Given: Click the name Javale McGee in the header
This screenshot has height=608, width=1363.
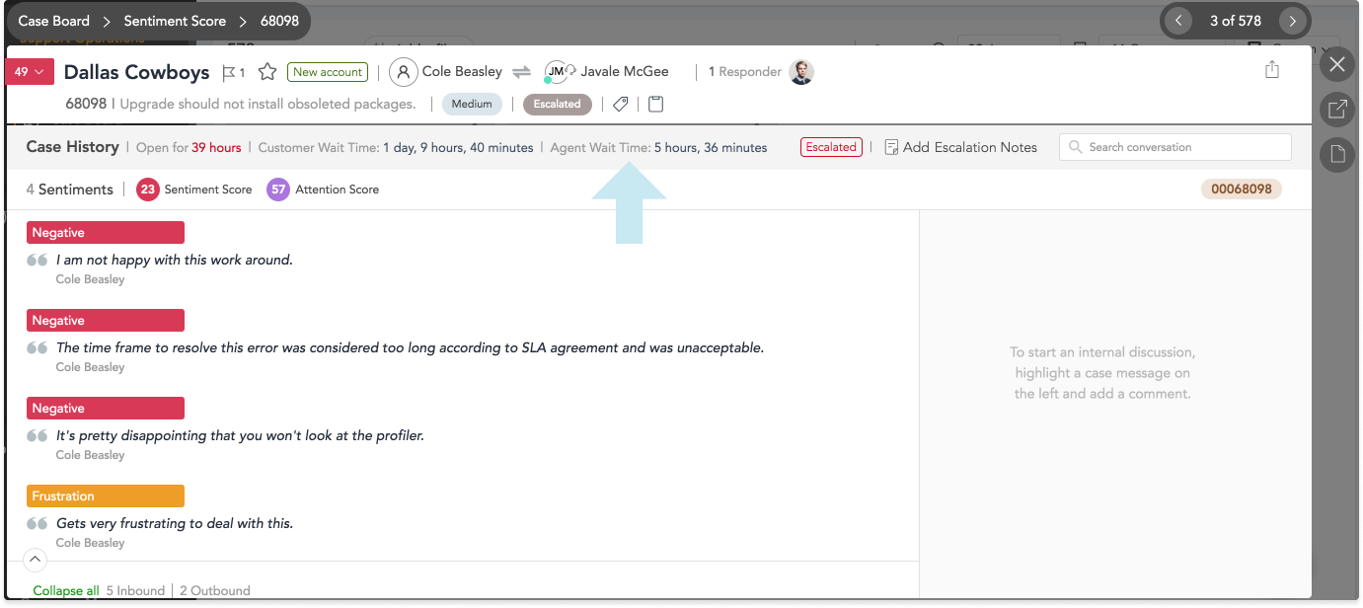Looking at the screenshot, I should click(x=625, y=71).
